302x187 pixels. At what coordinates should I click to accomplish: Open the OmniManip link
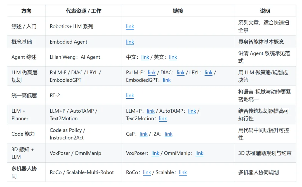coord(199,153)
